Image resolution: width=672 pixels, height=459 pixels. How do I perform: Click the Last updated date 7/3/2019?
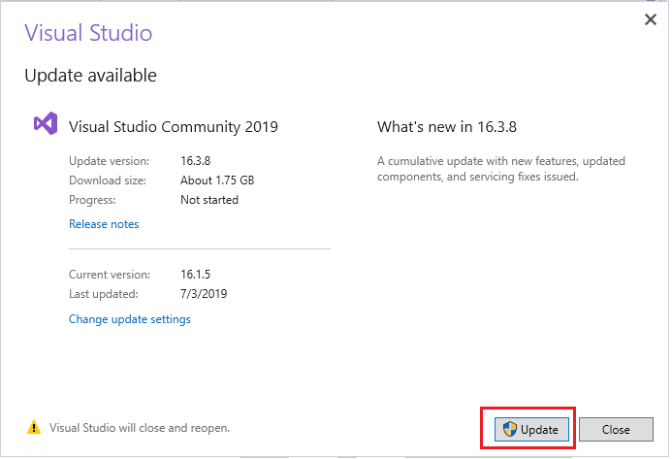point(204,294)
